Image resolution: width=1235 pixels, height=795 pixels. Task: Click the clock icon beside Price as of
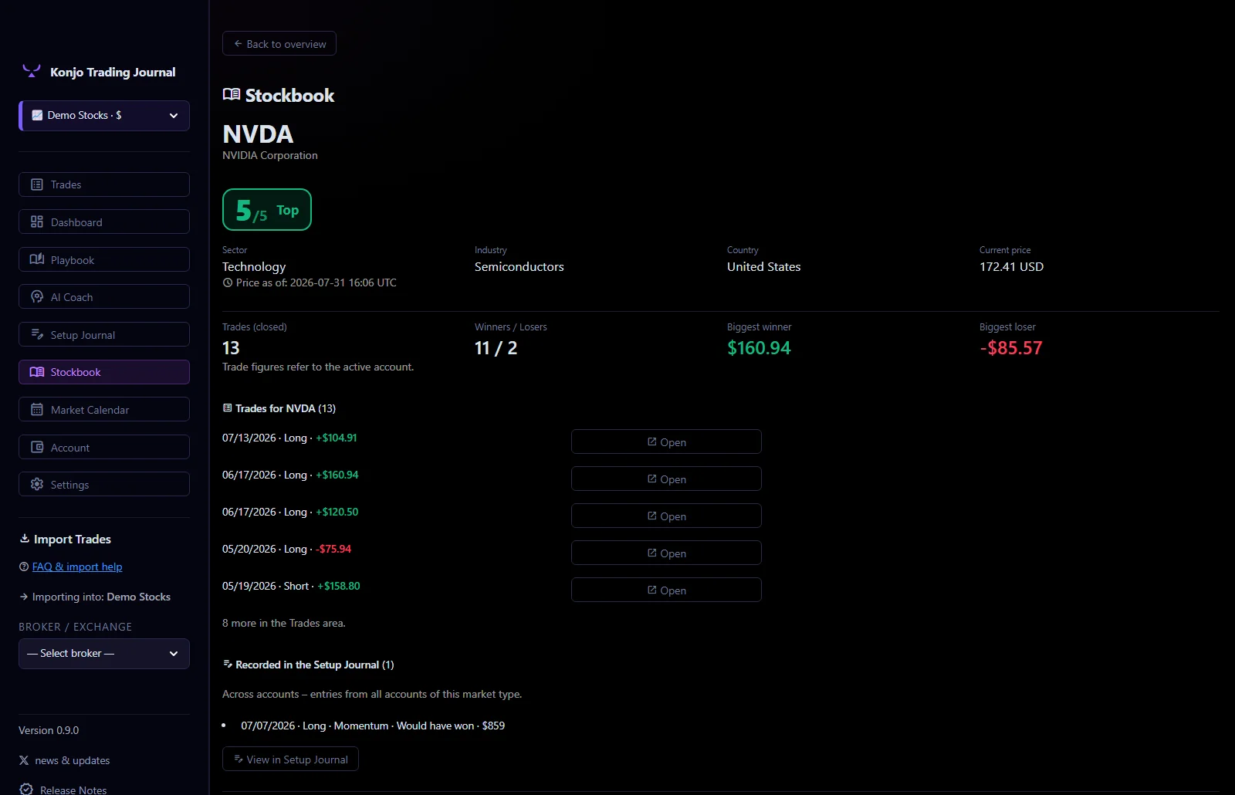(228, 282)
